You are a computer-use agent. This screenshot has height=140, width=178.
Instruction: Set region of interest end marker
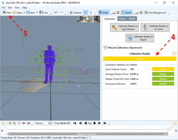coord(28,123)
